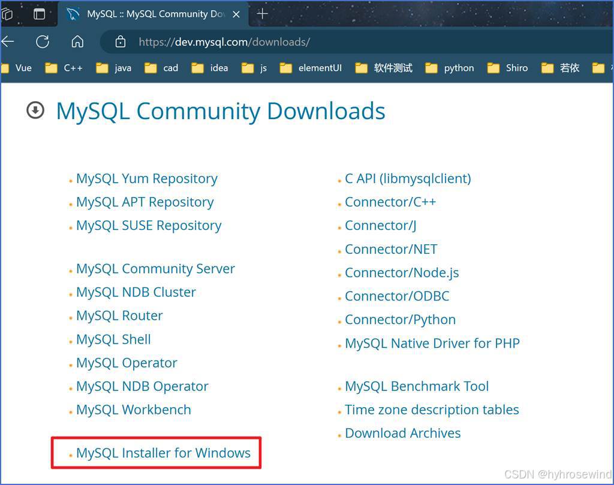The width and height of the screenshot is (614, 485).
Task: Click the download circle icon beside heading
Action: (35, 110)
